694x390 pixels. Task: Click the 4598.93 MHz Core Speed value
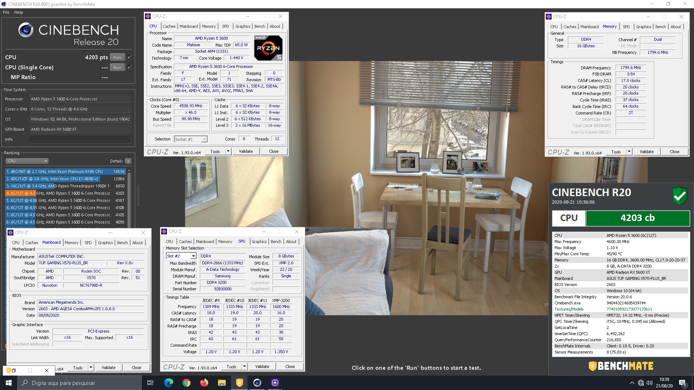pyautogui.click(x=191, y=106)
